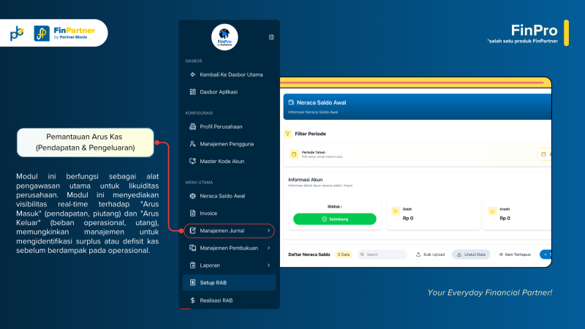The height and width of the screenshot is (329, 585).
Task: Show deleted items with Item Terhapus
Action: [x=514, y=254]
